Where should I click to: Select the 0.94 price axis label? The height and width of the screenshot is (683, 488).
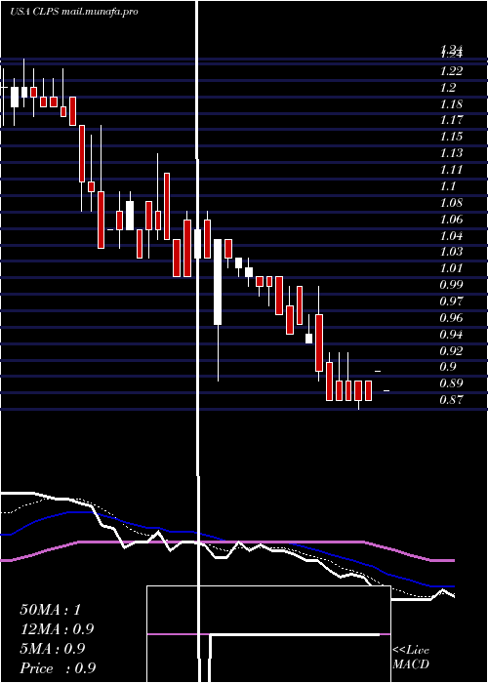click(451, 334)
